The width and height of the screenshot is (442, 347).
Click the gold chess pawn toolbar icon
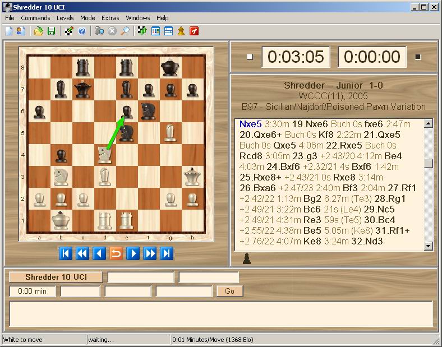(181, 31)
